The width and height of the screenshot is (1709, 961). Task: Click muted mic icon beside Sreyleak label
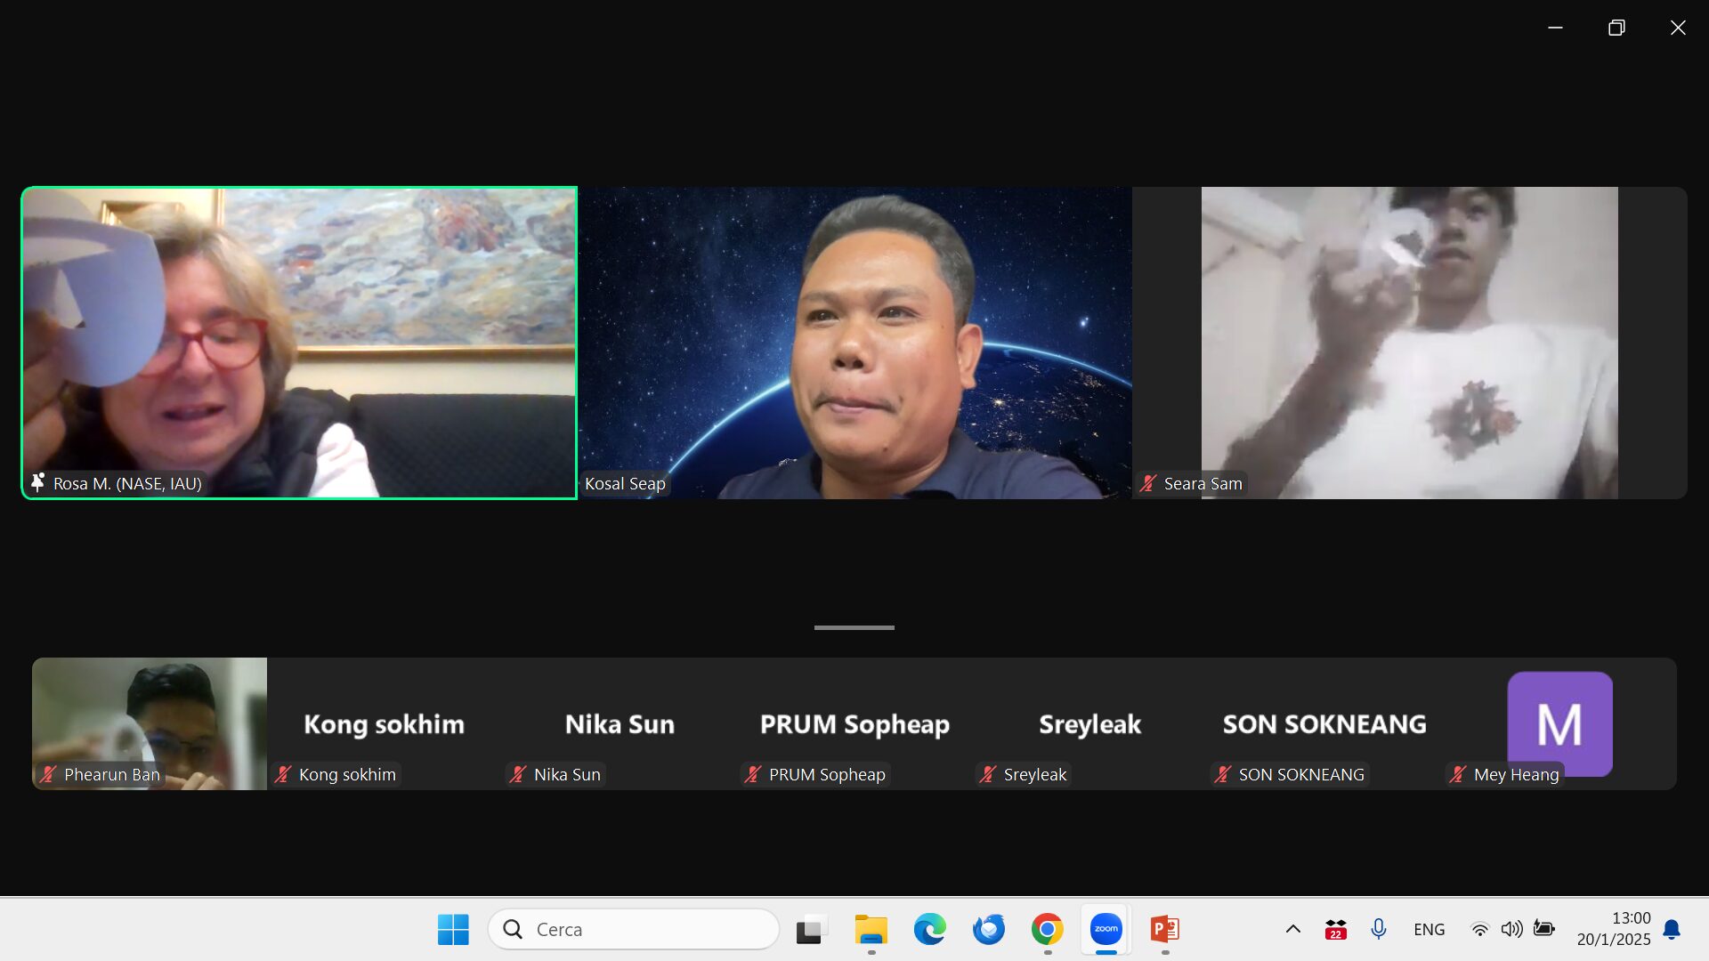[988, 774]
